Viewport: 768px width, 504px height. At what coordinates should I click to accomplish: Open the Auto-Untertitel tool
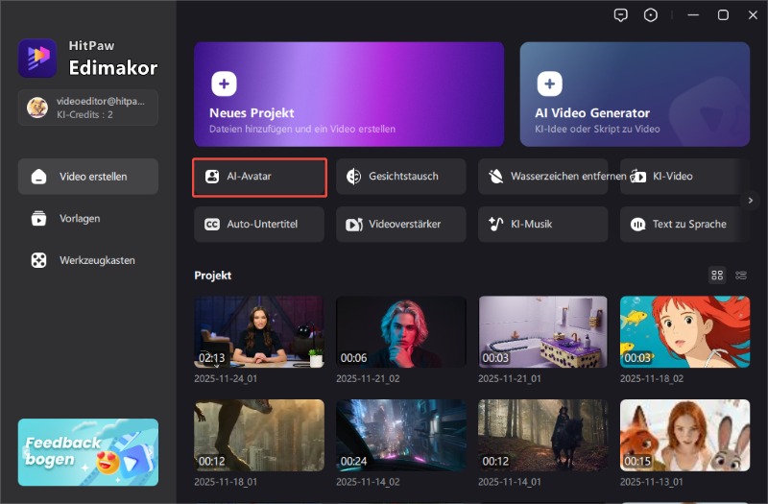coord(260,224)
